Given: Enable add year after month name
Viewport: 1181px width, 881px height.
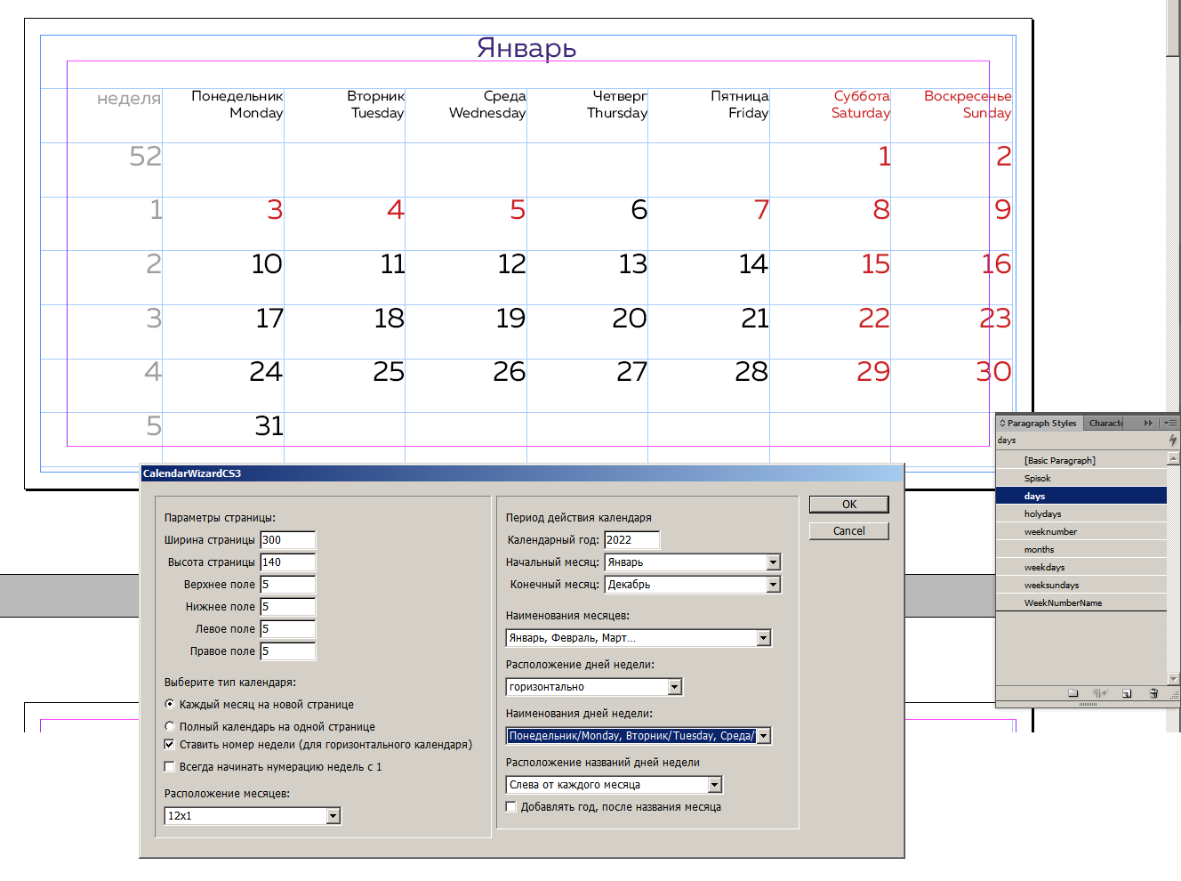Looking at the screenshot, I should click(x=511, y=806).
